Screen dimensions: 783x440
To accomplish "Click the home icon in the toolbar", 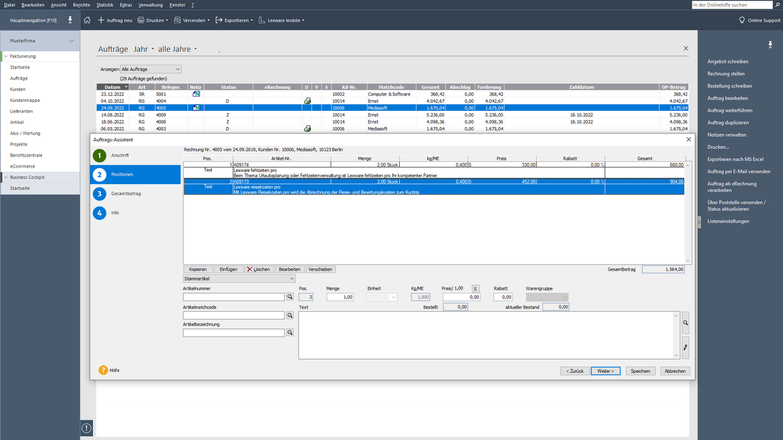I will (x=87, y=20).
